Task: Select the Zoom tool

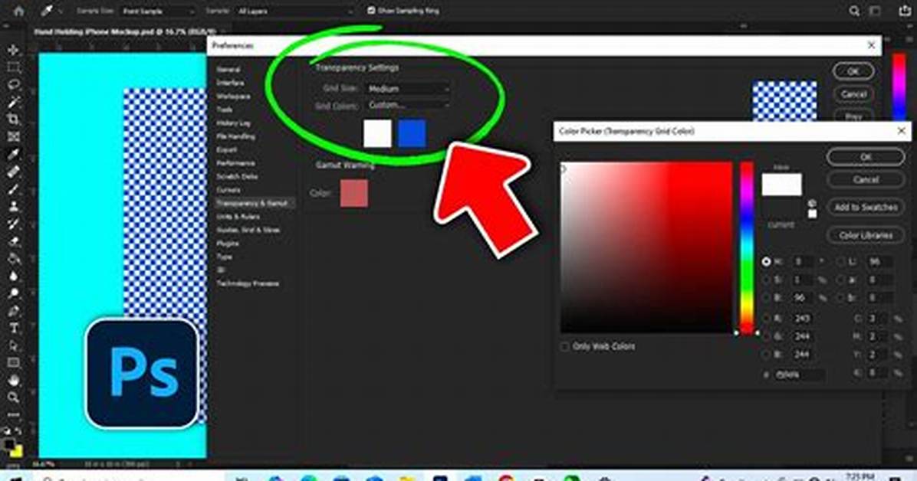Action: 14,398
